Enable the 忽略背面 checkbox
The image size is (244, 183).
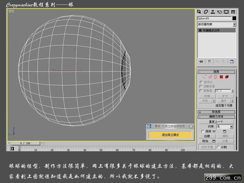[201, 86]
